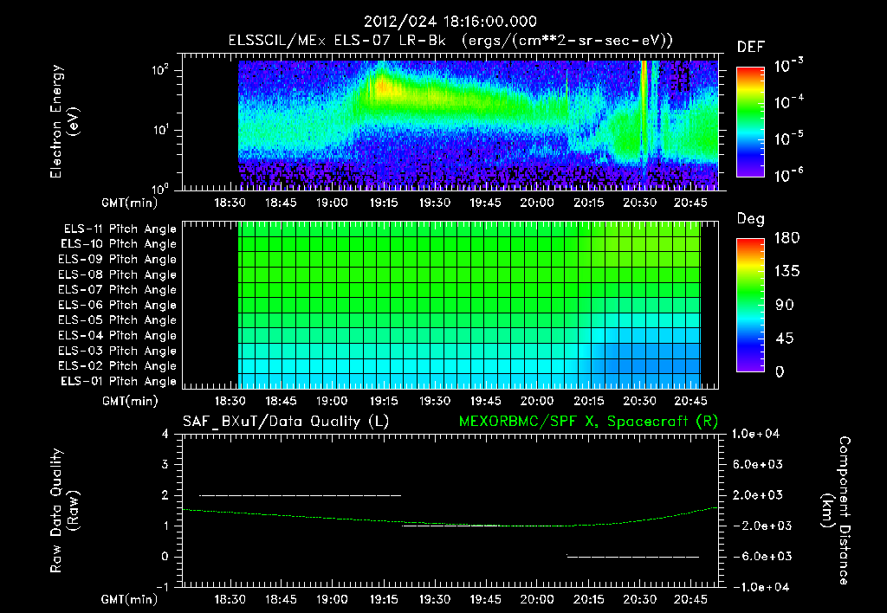Click the GMT(min) label under the spectrogram panel

(130, 203)
